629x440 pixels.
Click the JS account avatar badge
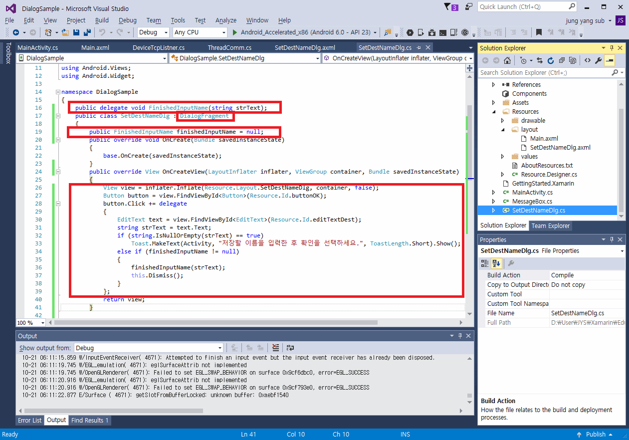coord(621,20)
